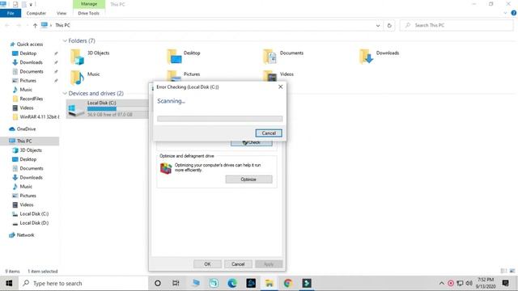This screenshot has width=518, height=291.
Task: Open File Explorer on taskbar
Action: 270,283
